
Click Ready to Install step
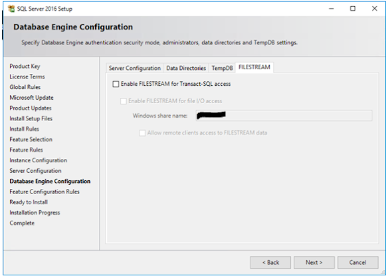[29, 202]
